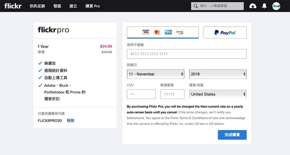
Task: Open the United States country dropdown
Action: coord(218,94)
